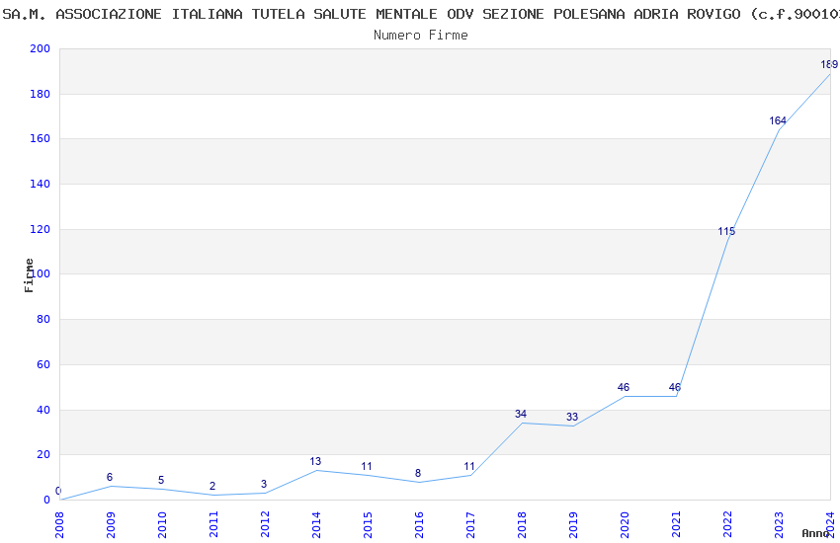Click the x-axis year label 2014
Image resolution: width=840 pixels, height=543 pixels.
[x=316, y=525]
